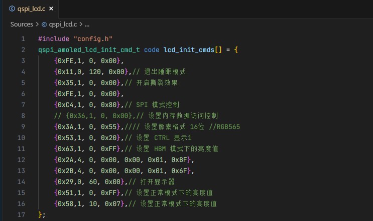Image resolution: width=373 pixels, height=221 pixels.
Task: Select the qspi_lcd.c tab
Action: click(x=31, y=9)
